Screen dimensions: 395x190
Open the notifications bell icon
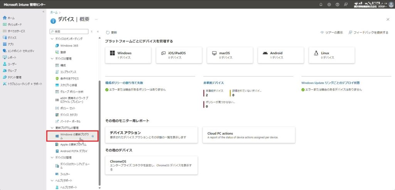click(x=321, y=5)
